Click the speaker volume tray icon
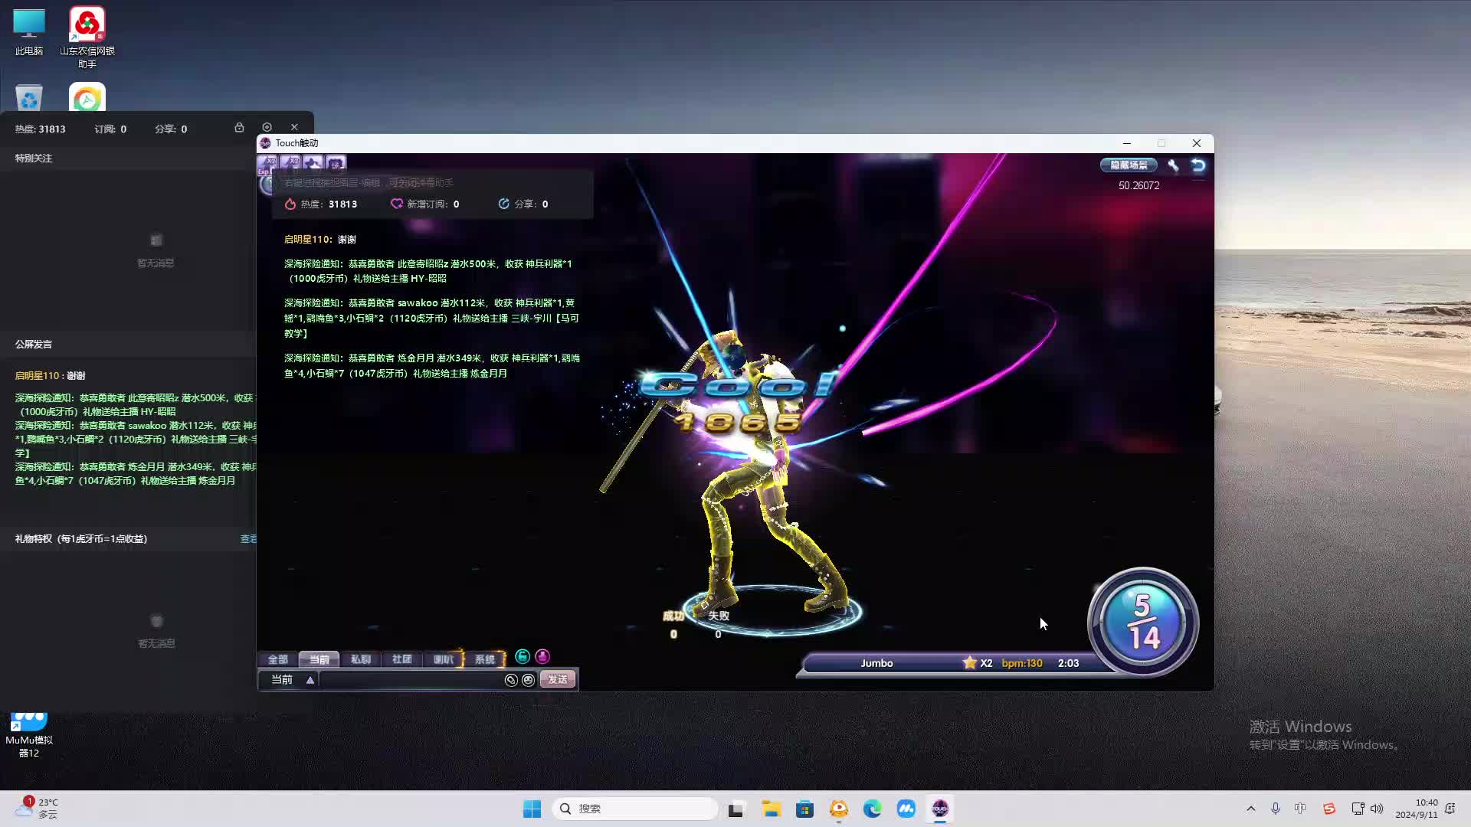Viewport: 1471px width, 827px height. pyautogui.click(x=1377, y=809)
